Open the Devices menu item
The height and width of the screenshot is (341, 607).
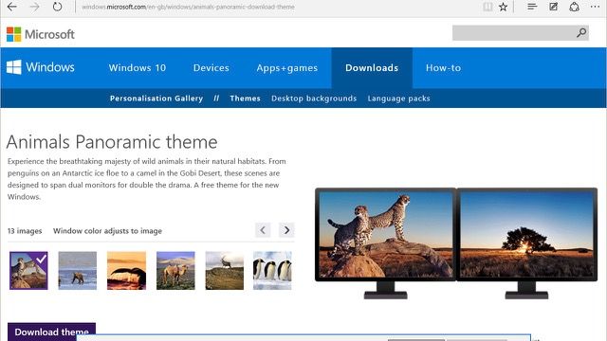(211, 67)
